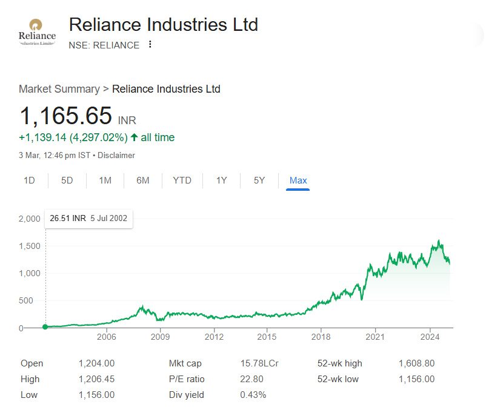Select the 5D chart time range
Viewport: 489px width, 407px height.
point(67,180)
